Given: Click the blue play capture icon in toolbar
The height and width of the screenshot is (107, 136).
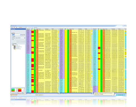Looking at the screenshot, I should [19, 27].
